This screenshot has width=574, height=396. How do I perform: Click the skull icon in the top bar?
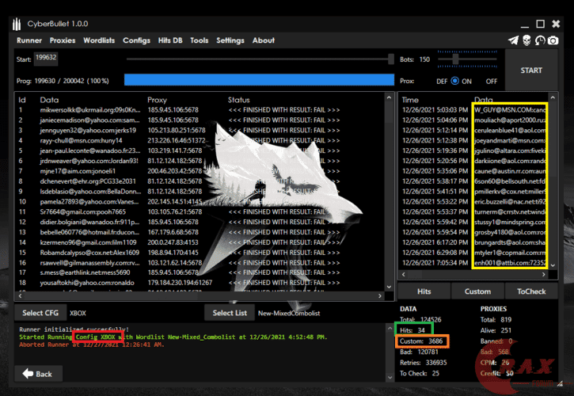click(x=526, y=40)
